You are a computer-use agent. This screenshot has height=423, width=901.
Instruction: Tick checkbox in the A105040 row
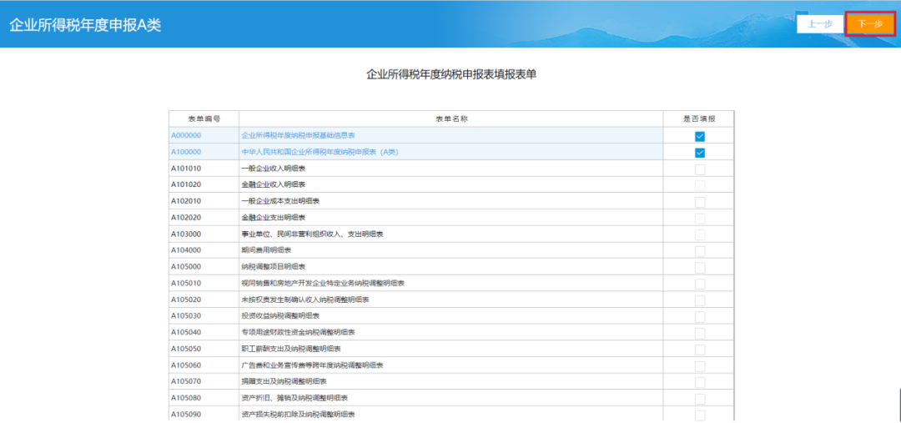[699, 333]
